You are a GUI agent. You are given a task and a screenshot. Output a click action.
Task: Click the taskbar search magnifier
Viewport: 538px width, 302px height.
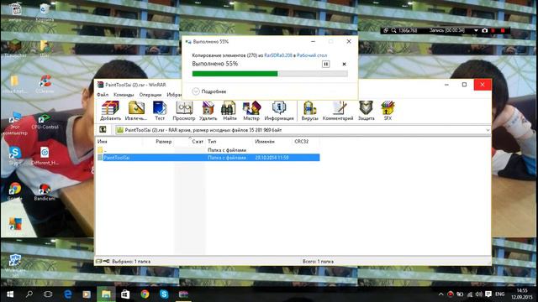tap(29, 294)
